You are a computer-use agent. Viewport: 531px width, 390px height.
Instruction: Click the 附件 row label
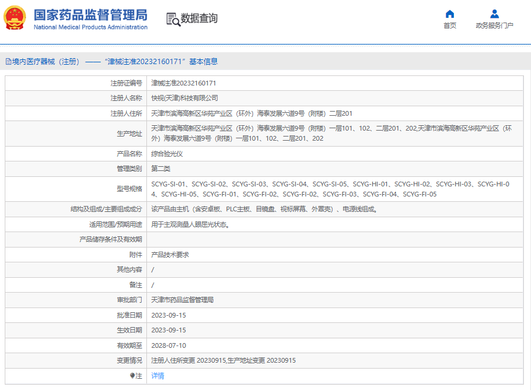[136, 255]
